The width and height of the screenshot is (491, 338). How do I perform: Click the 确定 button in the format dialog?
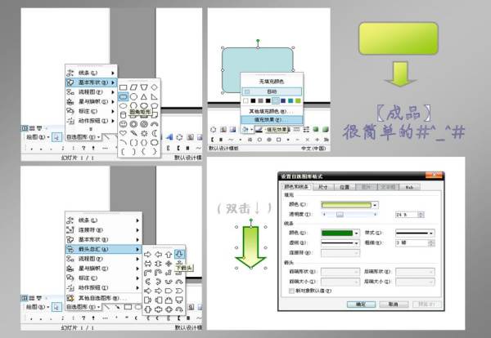tap(361, 304)
